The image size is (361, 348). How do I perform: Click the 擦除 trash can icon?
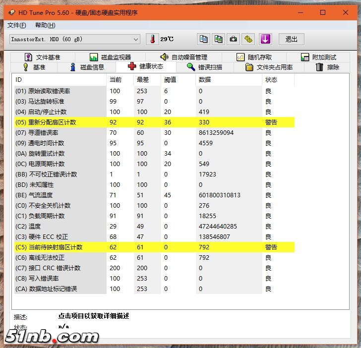(319, 67)
